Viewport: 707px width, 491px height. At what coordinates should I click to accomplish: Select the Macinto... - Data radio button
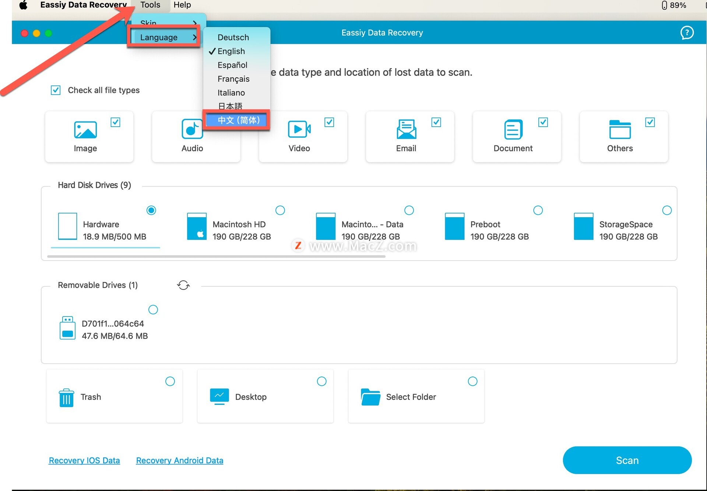click(409, 210)
